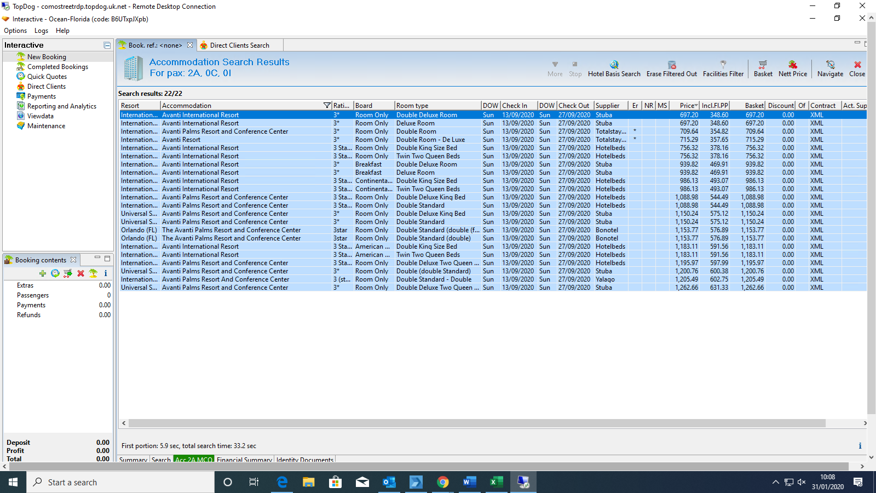876x493 pixels.
Task: Sort by the Board column header
Action: tap(374, 106)
